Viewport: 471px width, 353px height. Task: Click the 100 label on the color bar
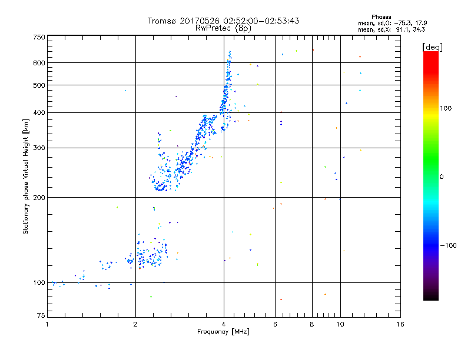coord(446,108)
